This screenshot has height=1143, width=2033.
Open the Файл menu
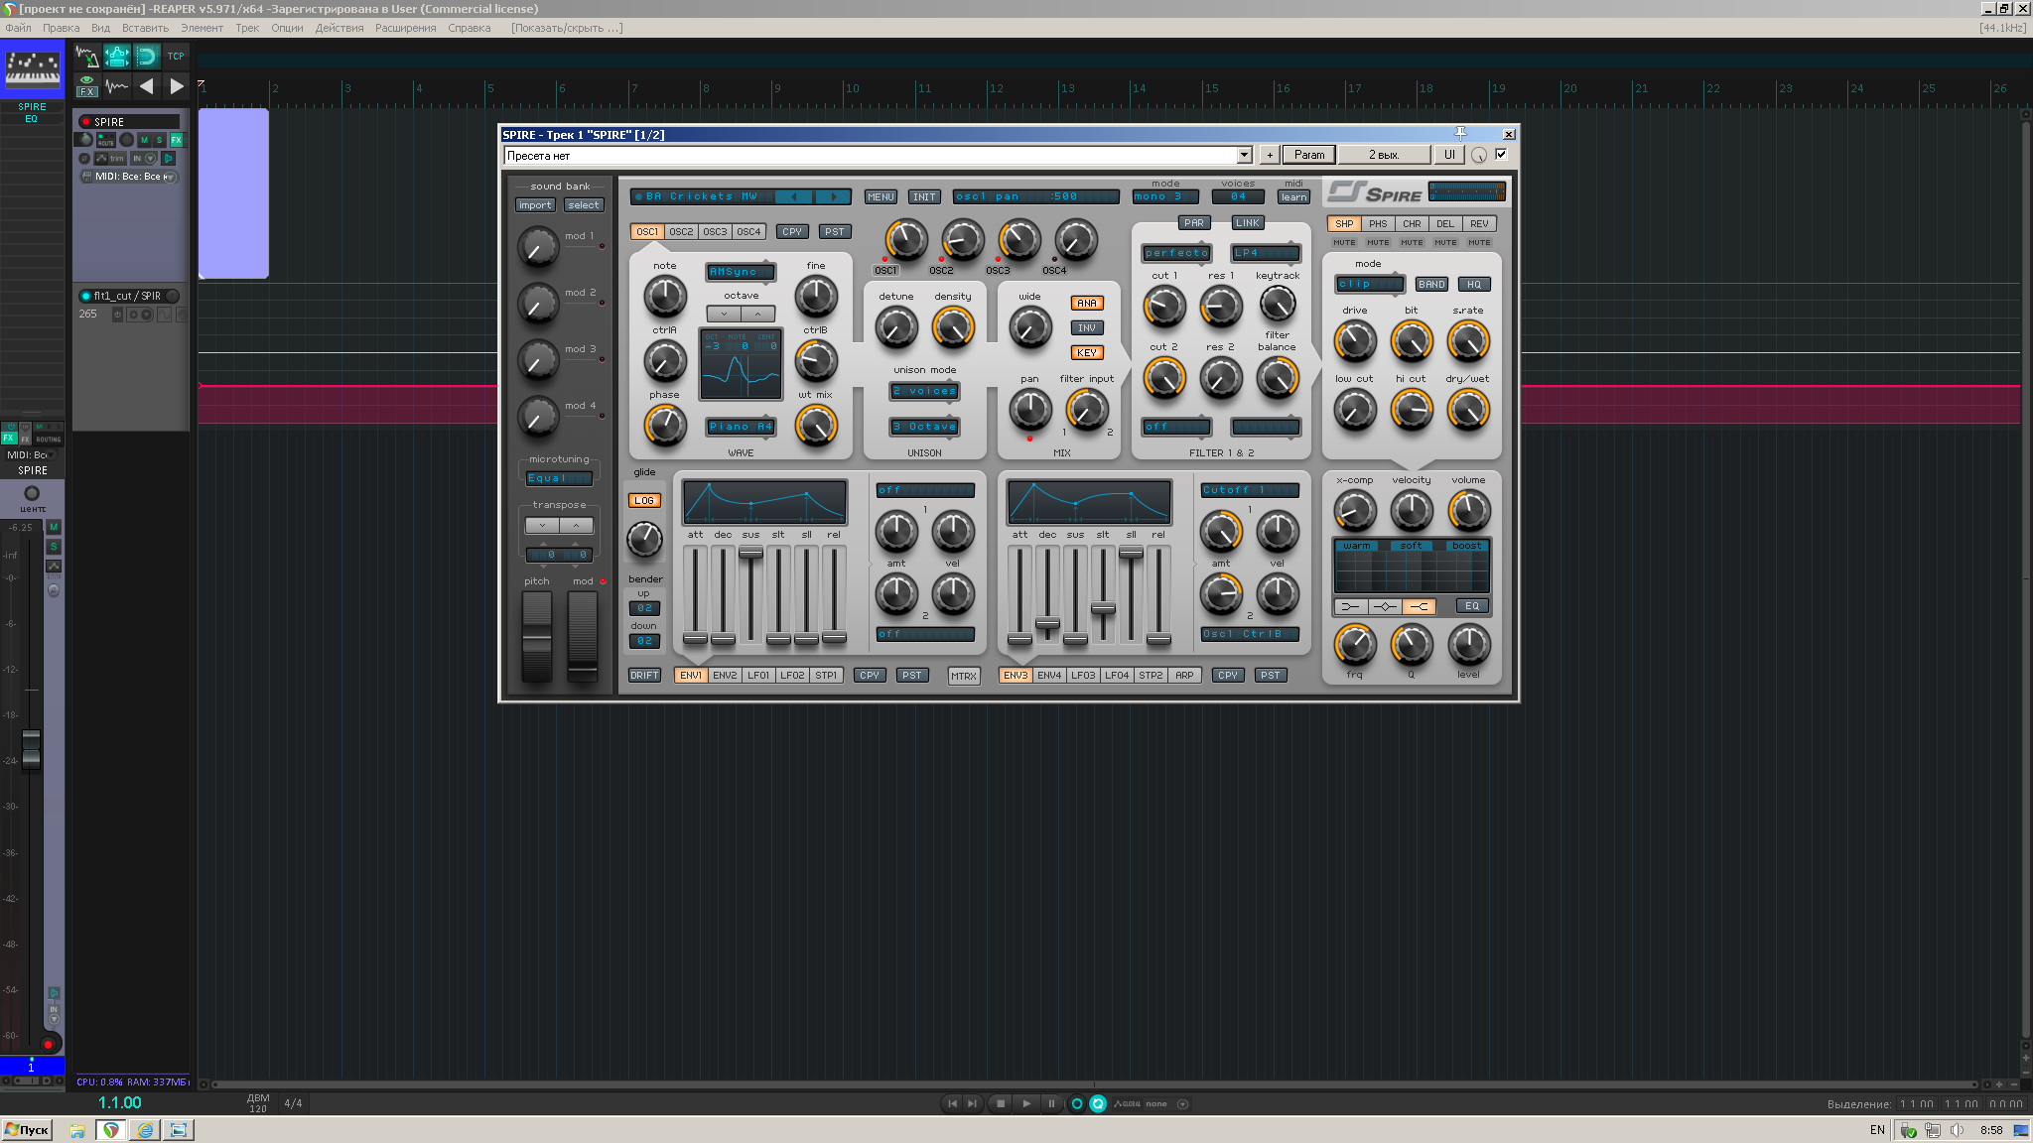click(18, 28)
